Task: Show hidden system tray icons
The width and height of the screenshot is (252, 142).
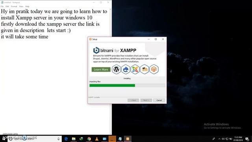Action: (x=219, y=139)
